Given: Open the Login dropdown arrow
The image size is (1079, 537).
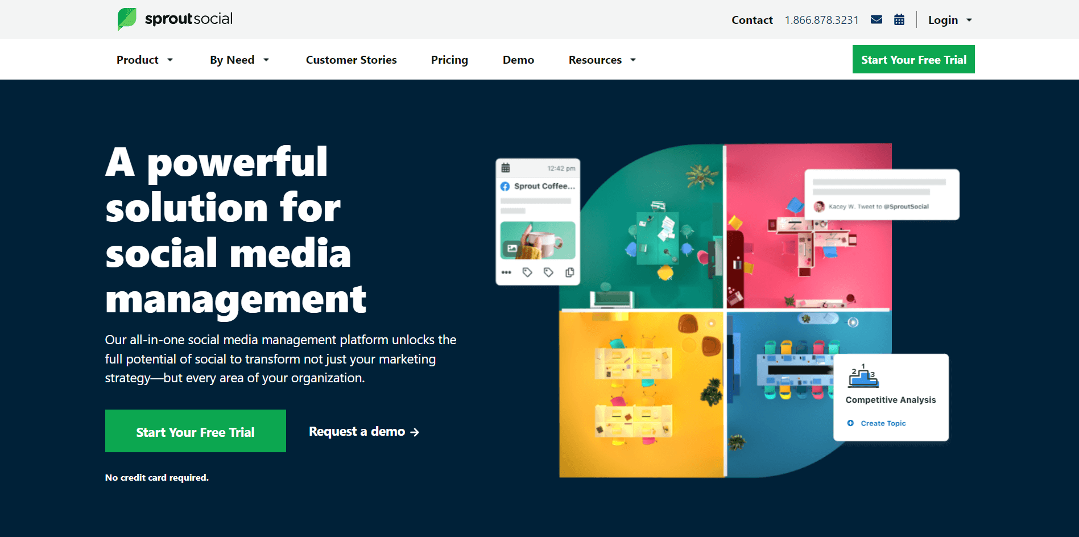Looking at the screenshot, I should [x=969, y=20].
